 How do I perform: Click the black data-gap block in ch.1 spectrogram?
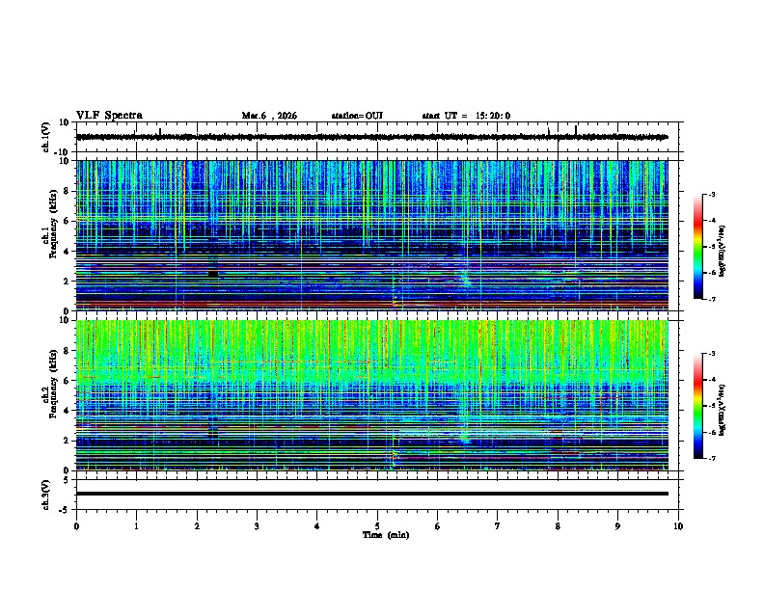tap(213, 274)
